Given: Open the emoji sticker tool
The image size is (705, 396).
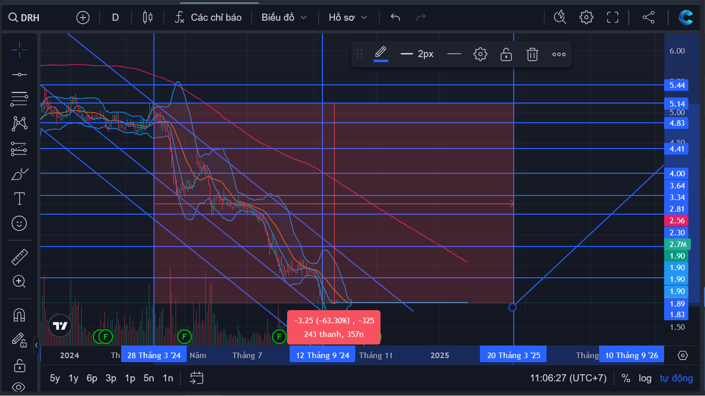Looking at the screenshot, I should 19,223.
